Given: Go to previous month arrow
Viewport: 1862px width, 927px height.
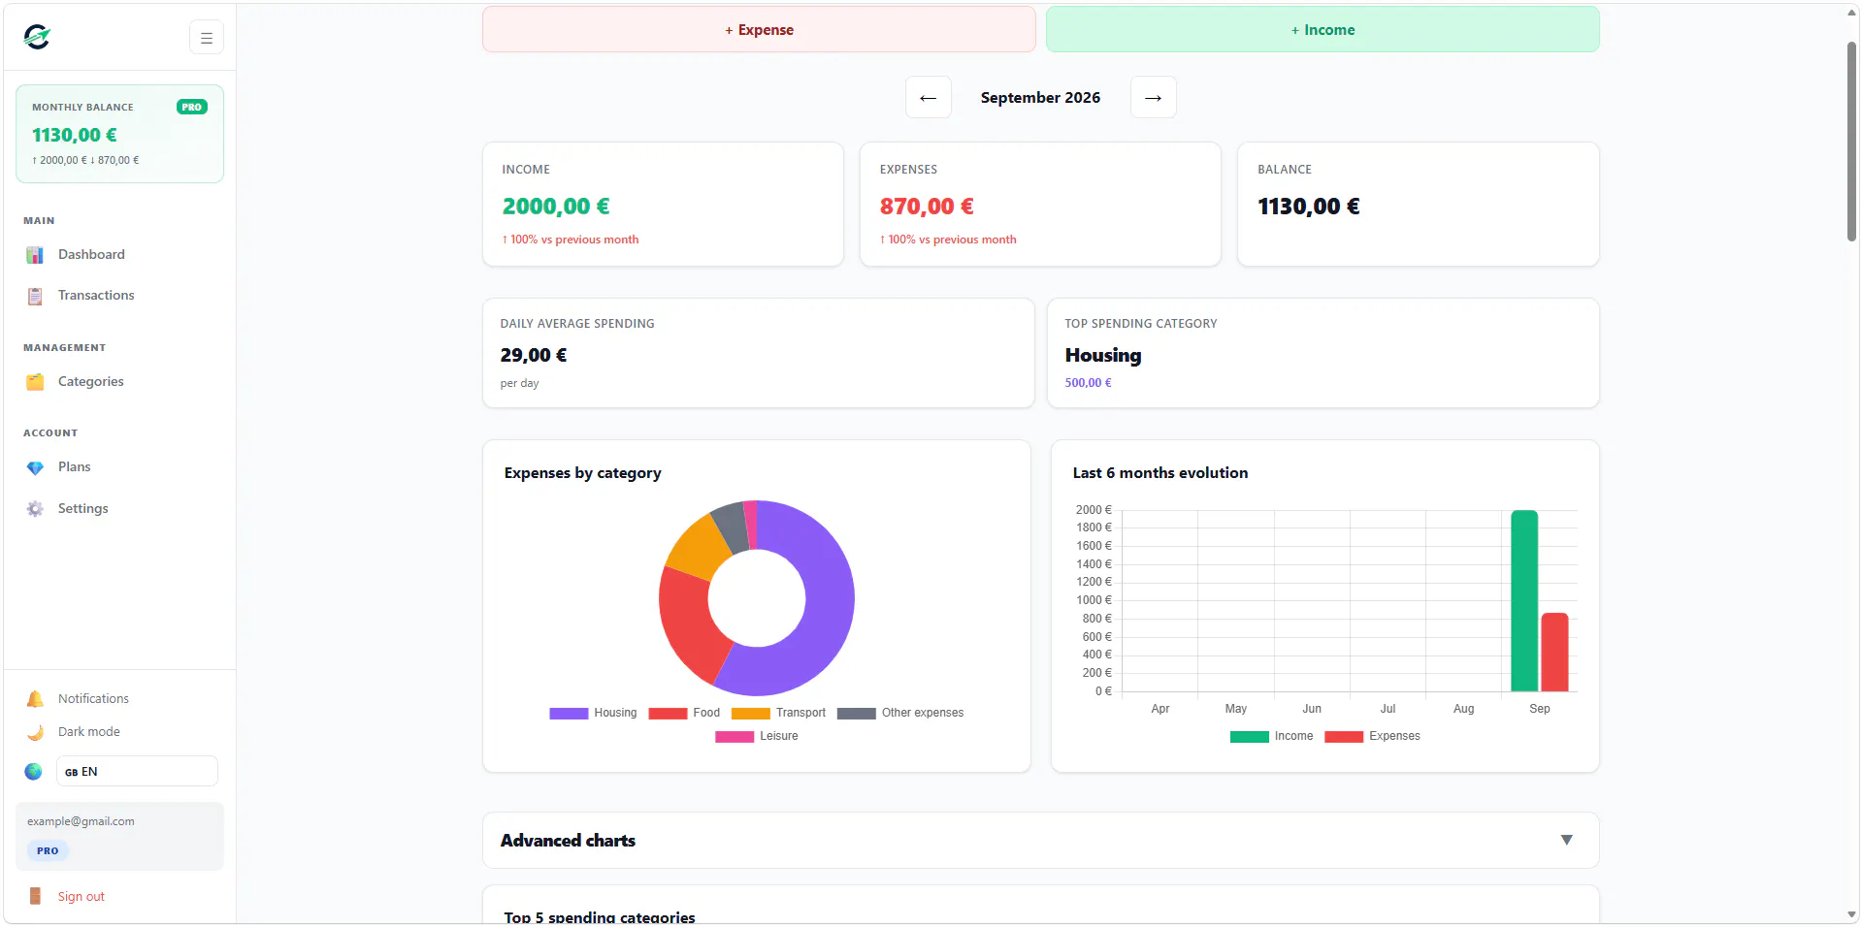Looking at the screenshot, I should coord(929,98).
